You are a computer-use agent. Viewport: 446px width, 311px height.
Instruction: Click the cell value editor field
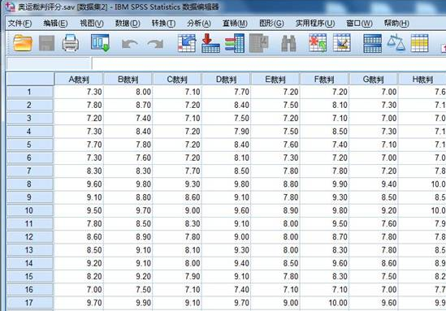269,63
